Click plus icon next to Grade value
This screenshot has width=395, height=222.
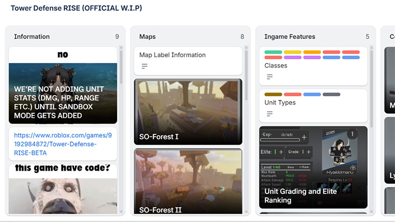309,152
